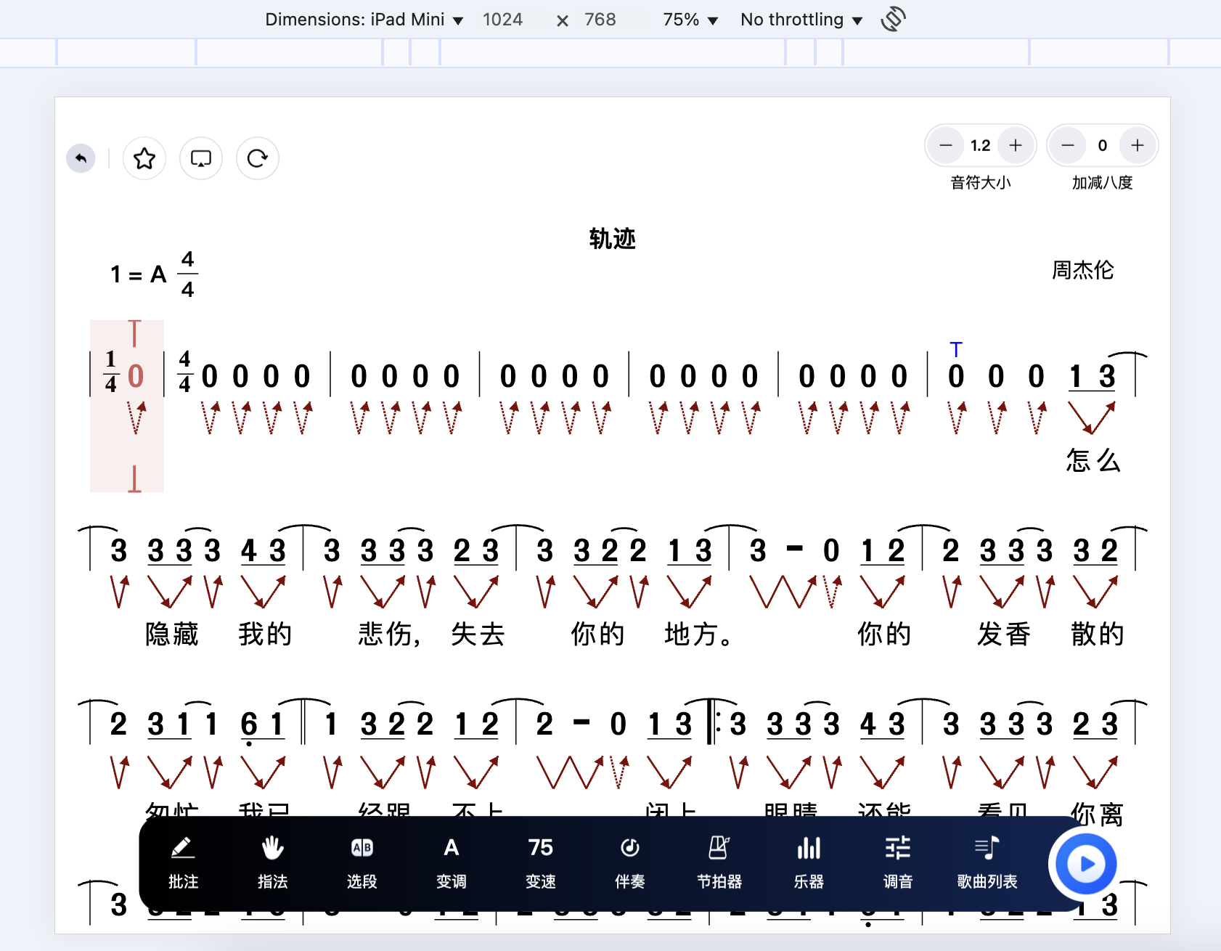The height and width of the screenshot is (951, 1221).
Task: Click the back arrow button
Action: [81, 158]
